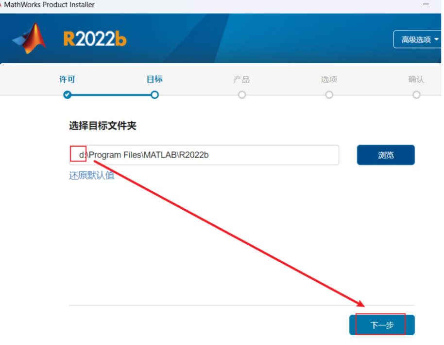Click the 确认 step label on the right

416,79
